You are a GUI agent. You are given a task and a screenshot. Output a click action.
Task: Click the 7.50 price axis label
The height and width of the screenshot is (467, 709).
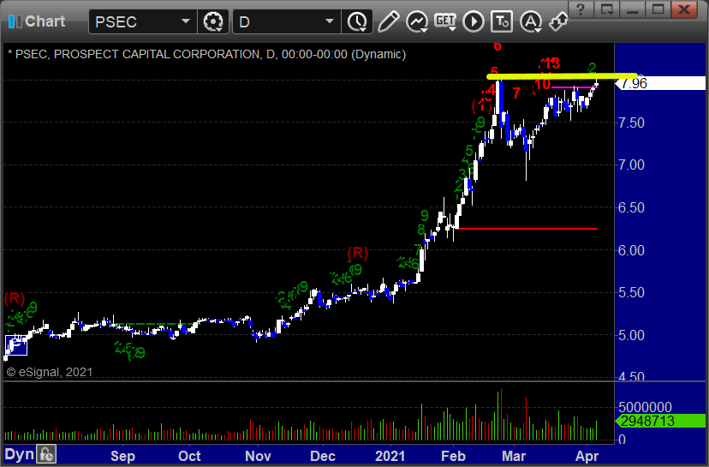tap(631, 123)
